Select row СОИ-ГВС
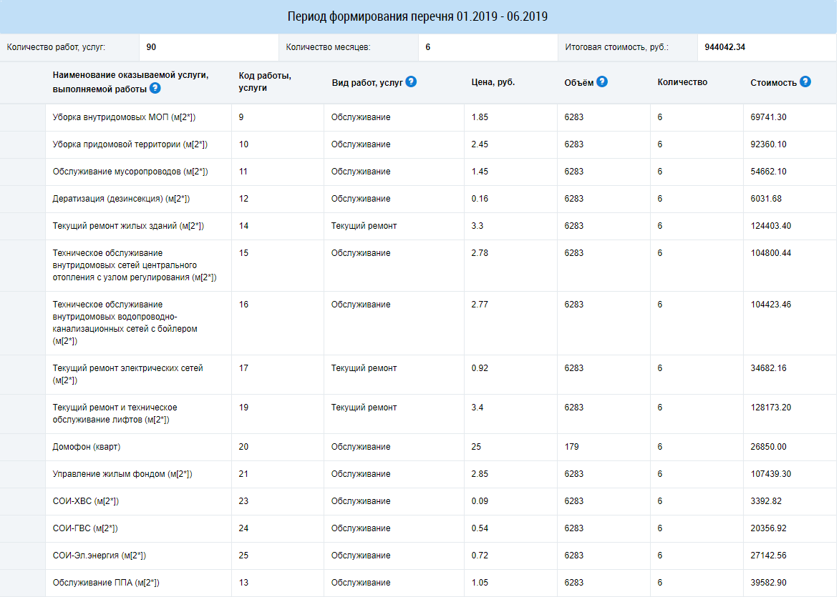This screenshot has height=597, width=839. (x=419, y=528)
